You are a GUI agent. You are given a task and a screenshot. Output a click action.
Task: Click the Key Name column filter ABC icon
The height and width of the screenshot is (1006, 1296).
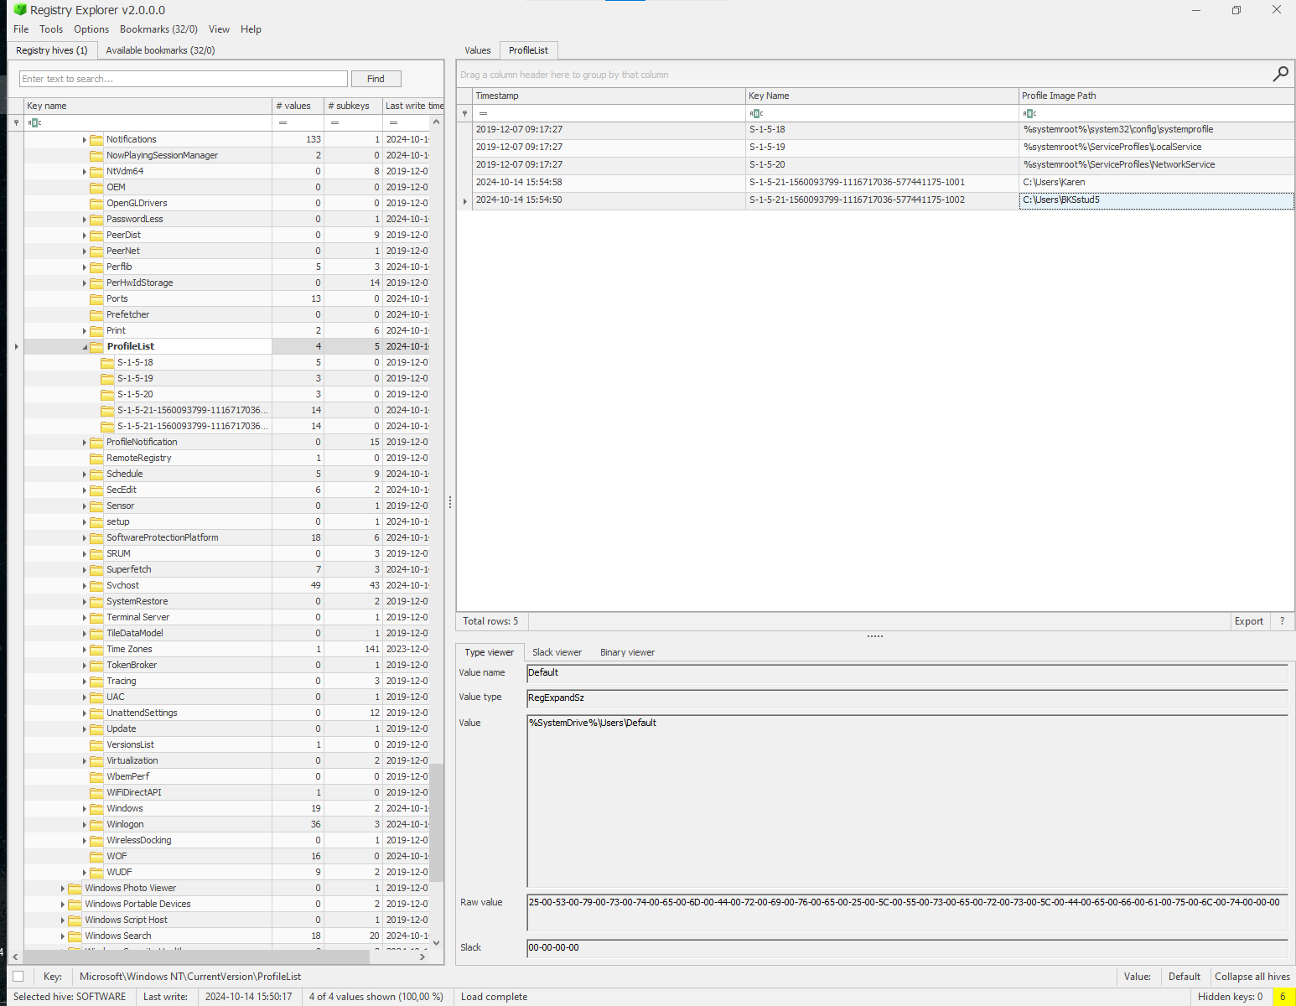click(x=757, y=113)
